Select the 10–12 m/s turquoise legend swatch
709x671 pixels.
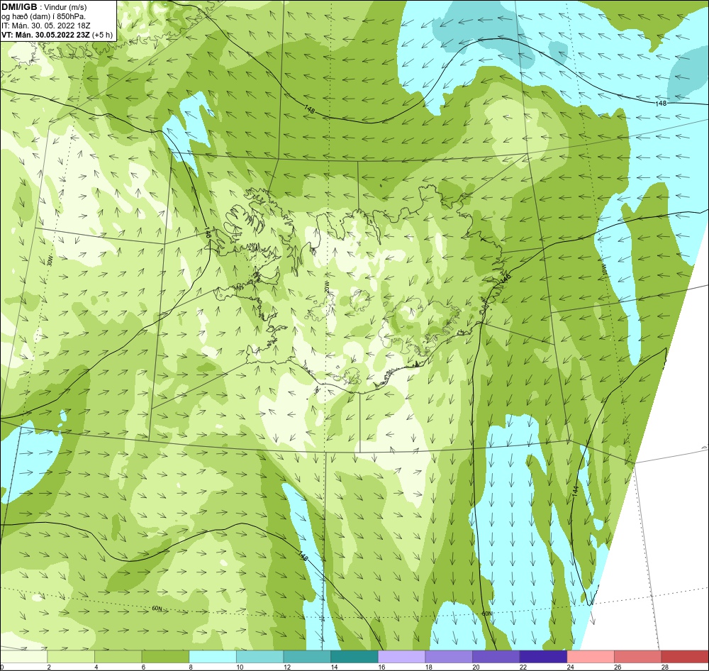pyautogui.click(x=260, y=657)
